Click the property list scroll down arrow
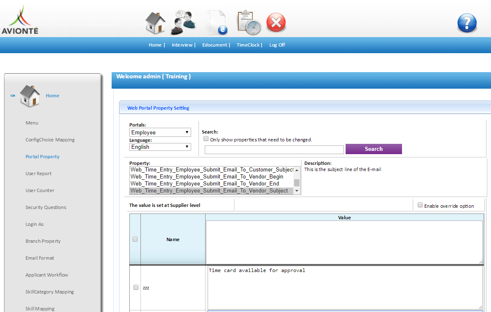The image size is (491, 312). [297, 191]
